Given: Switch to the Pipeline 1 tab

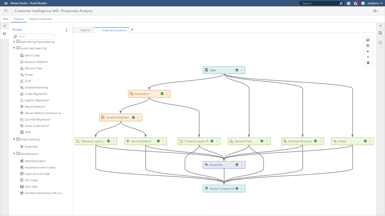Looking at the screenshot, I should [85, 30].
